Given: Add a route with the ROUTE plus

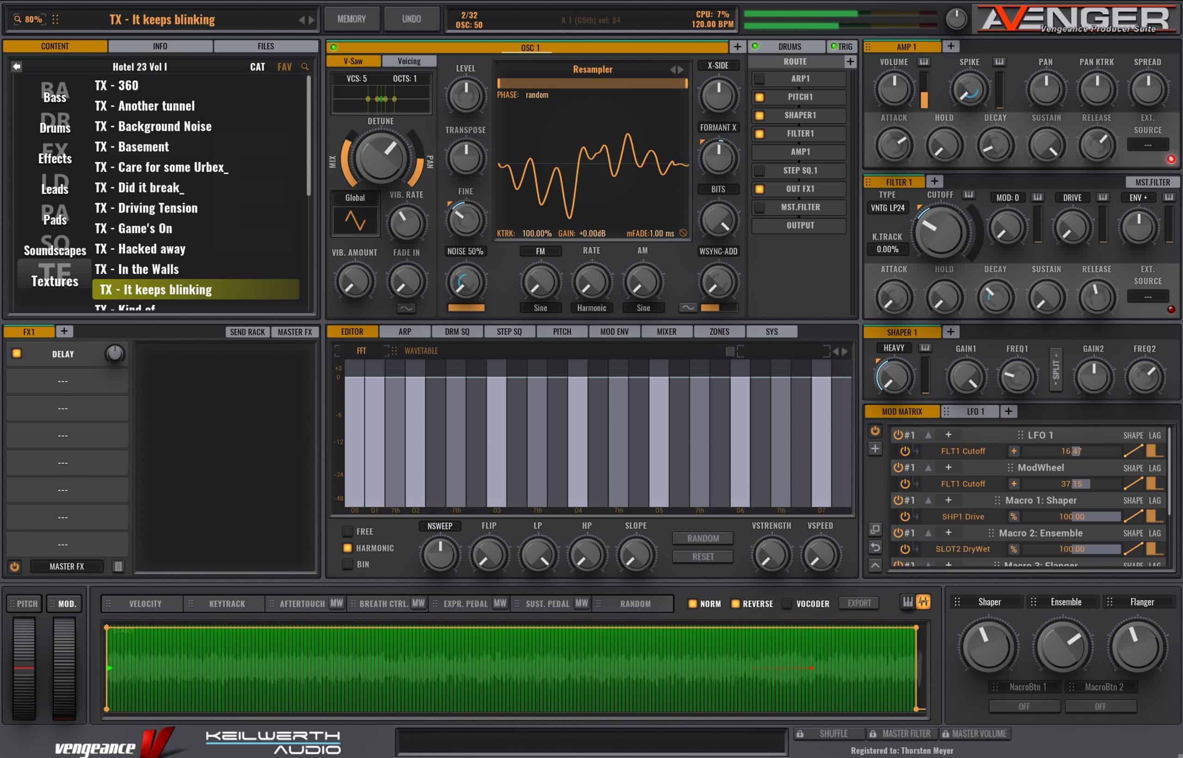Looking at the screenshot, I should (x=850, y=61).
